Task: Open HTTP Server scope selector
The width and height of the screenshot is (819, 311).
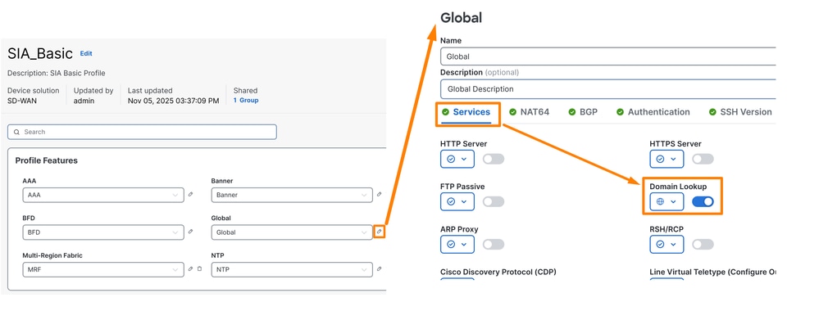Action: coord(457,159)
